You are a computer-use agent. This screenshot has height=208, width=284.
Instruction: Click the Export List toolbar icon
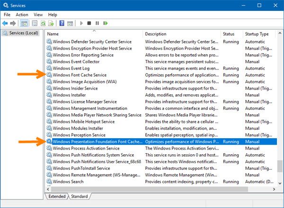(51, 23)
